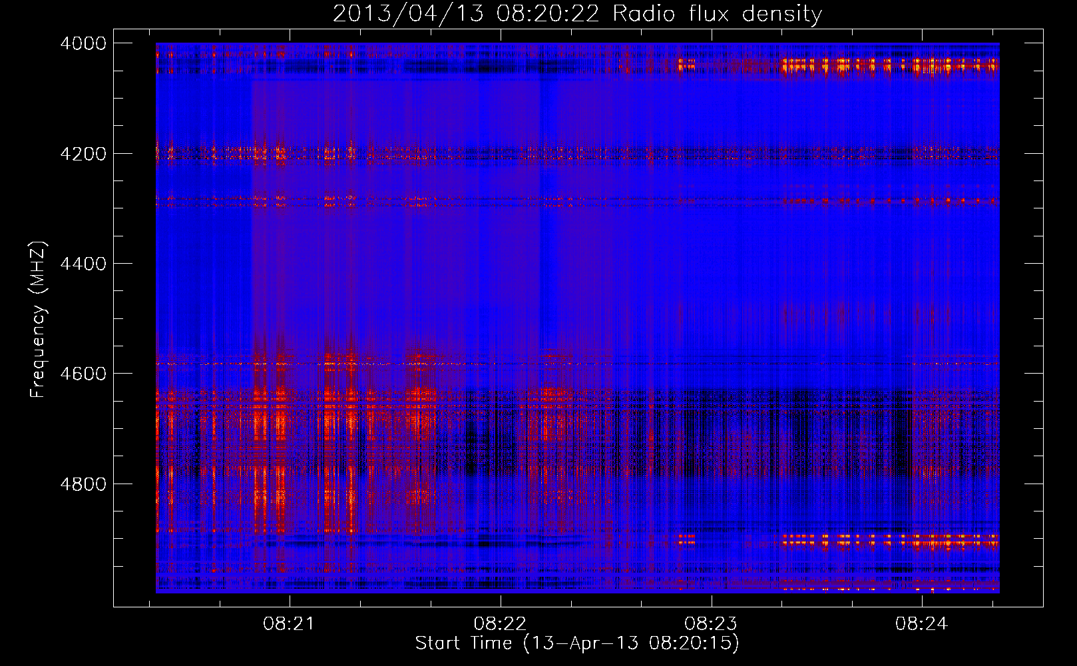1077x666 pixels.
Task: Click the 08:21 time tick label
Action: 289,624
